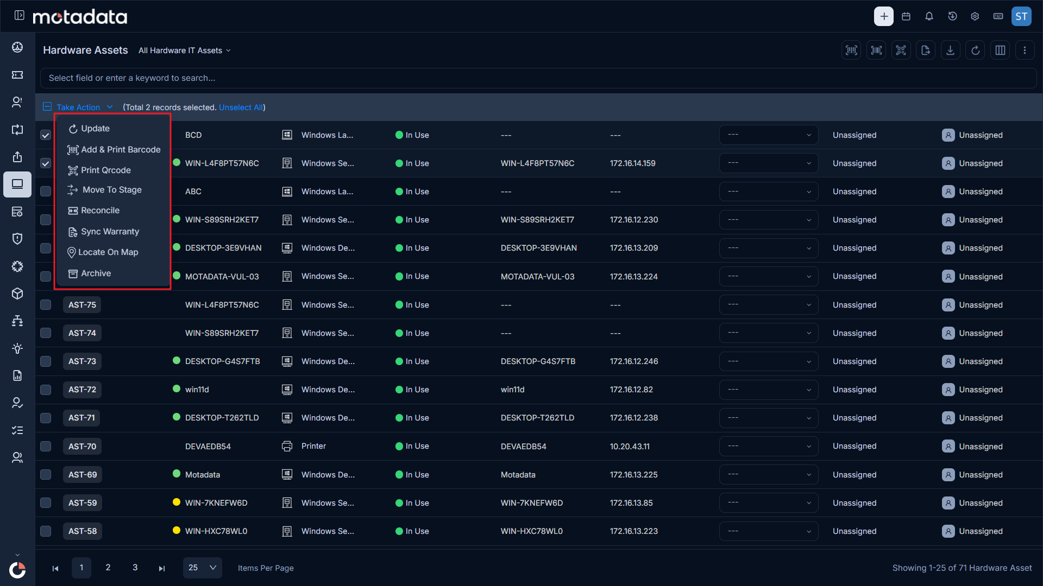Image resolution: width=1043 pixels, height=586 pixels.
Task: Click the download export icon
Action: point(950,50)
